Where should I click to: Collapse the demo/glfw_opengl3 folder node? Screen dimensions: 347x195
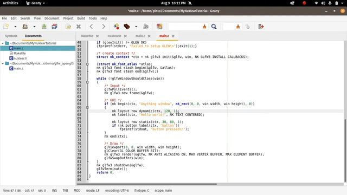click(3, 63)
